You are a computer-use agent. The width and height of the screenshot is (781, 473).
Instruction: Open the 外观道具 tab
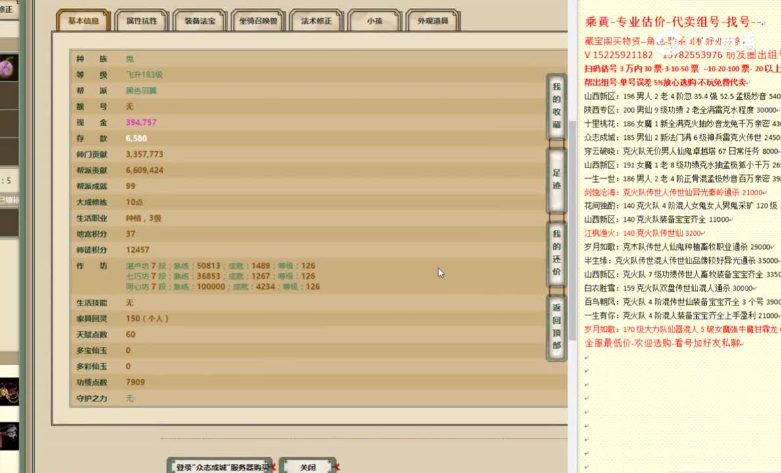[x=433, y=21]
